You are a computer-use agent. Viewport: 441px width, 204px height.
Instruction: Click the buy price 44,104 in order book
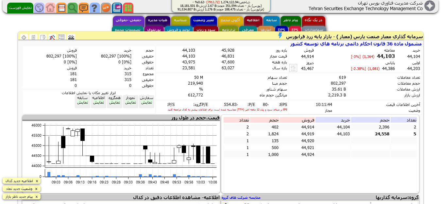click(x=343, y=127)
